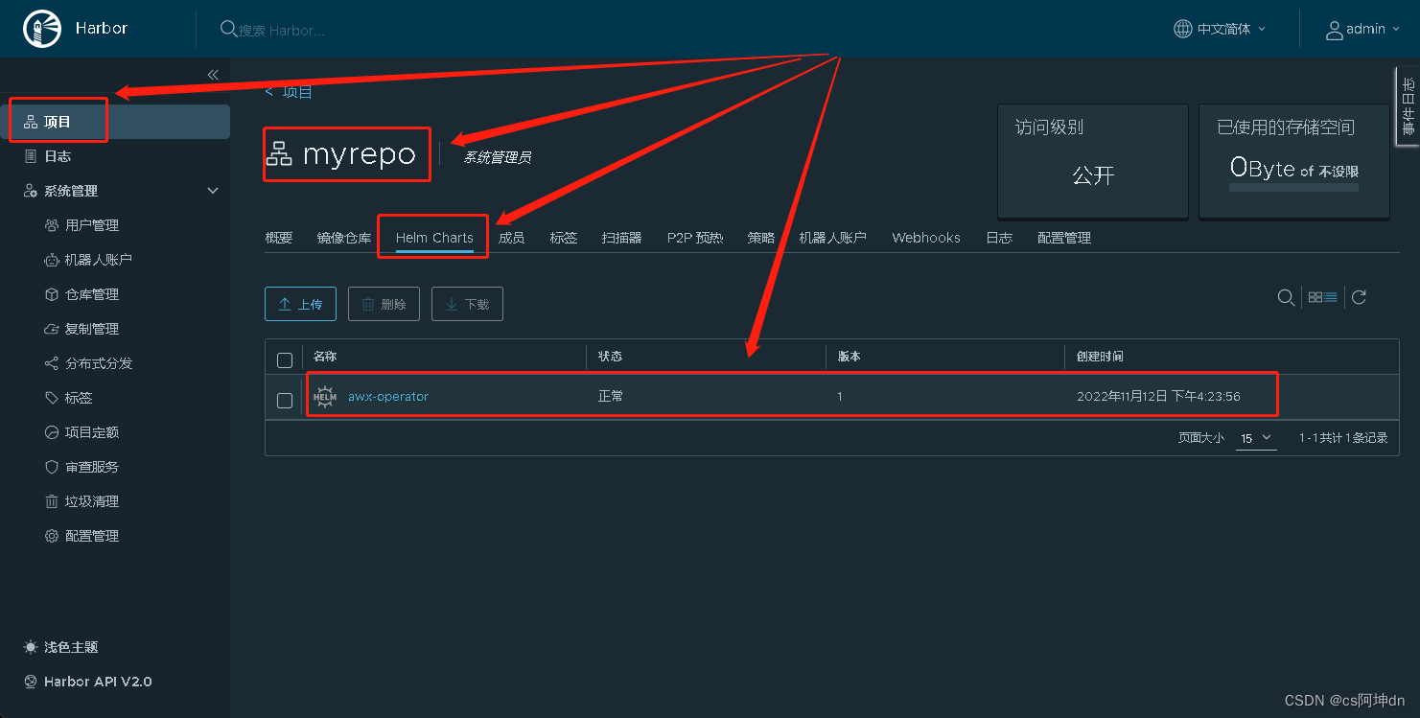1420x718 pixels.
Task: Click the 删除 delete button
Action: pos(384,304)
